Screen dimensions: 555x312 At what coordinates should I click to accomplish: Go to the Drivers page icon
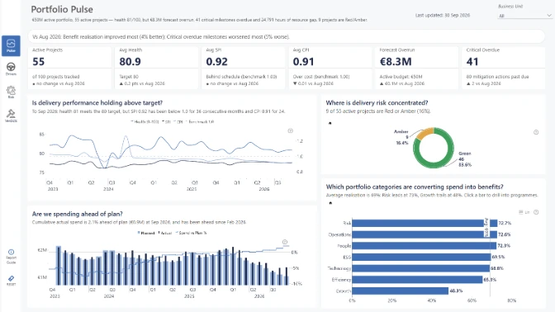[x=11, y=69]
